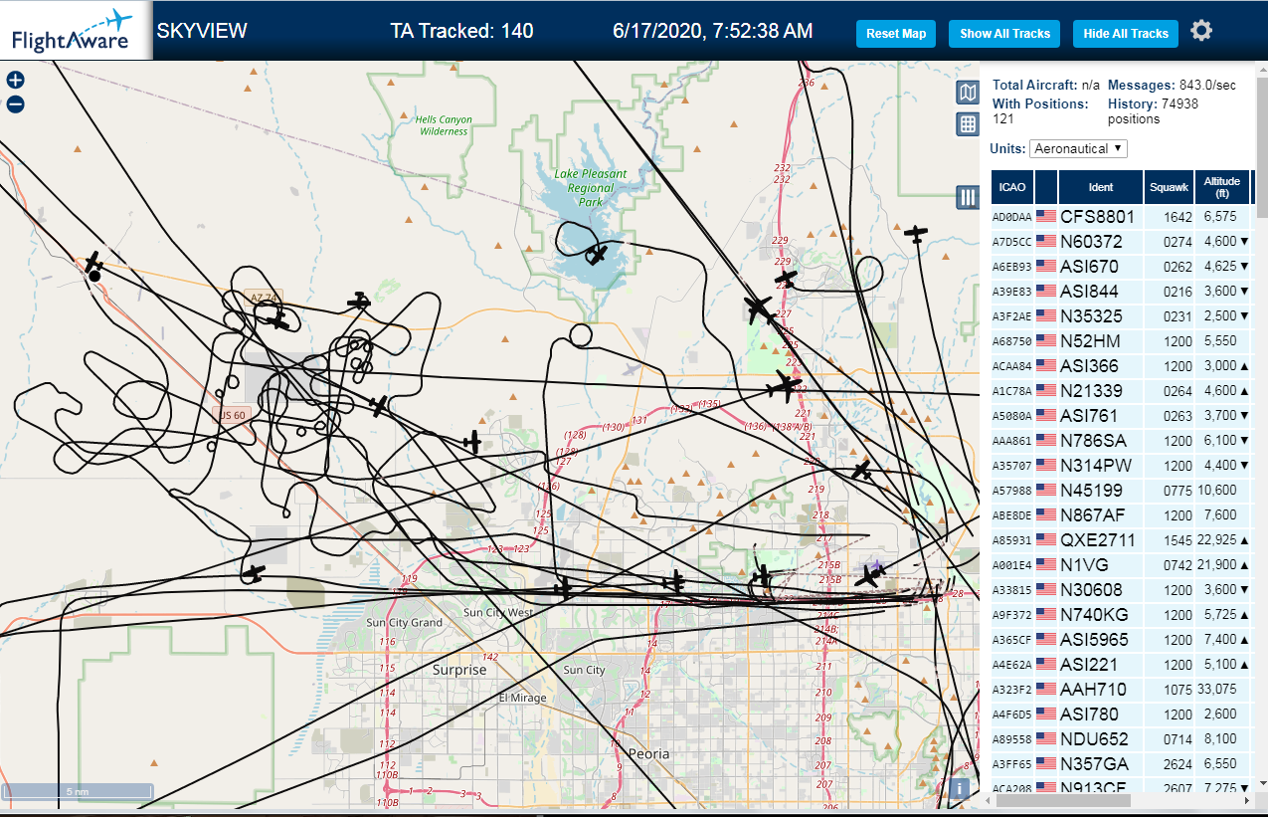Select flight ASI366 in the list
This screenshot has height=817, width=1268.
coord(1089,365)
